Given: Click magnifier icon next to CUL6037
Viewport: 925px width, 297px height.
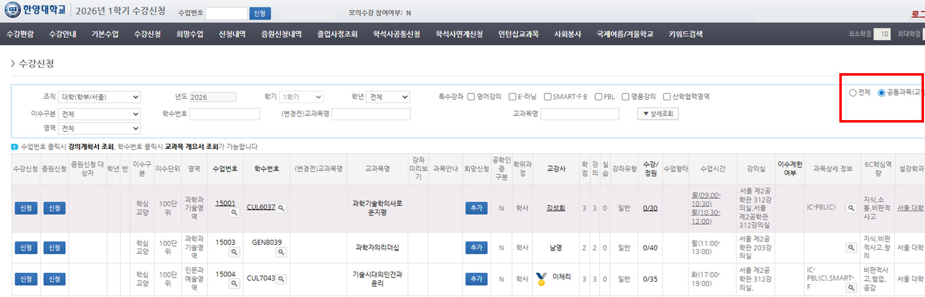Looking at the screenshot, I should click(281, 208).
